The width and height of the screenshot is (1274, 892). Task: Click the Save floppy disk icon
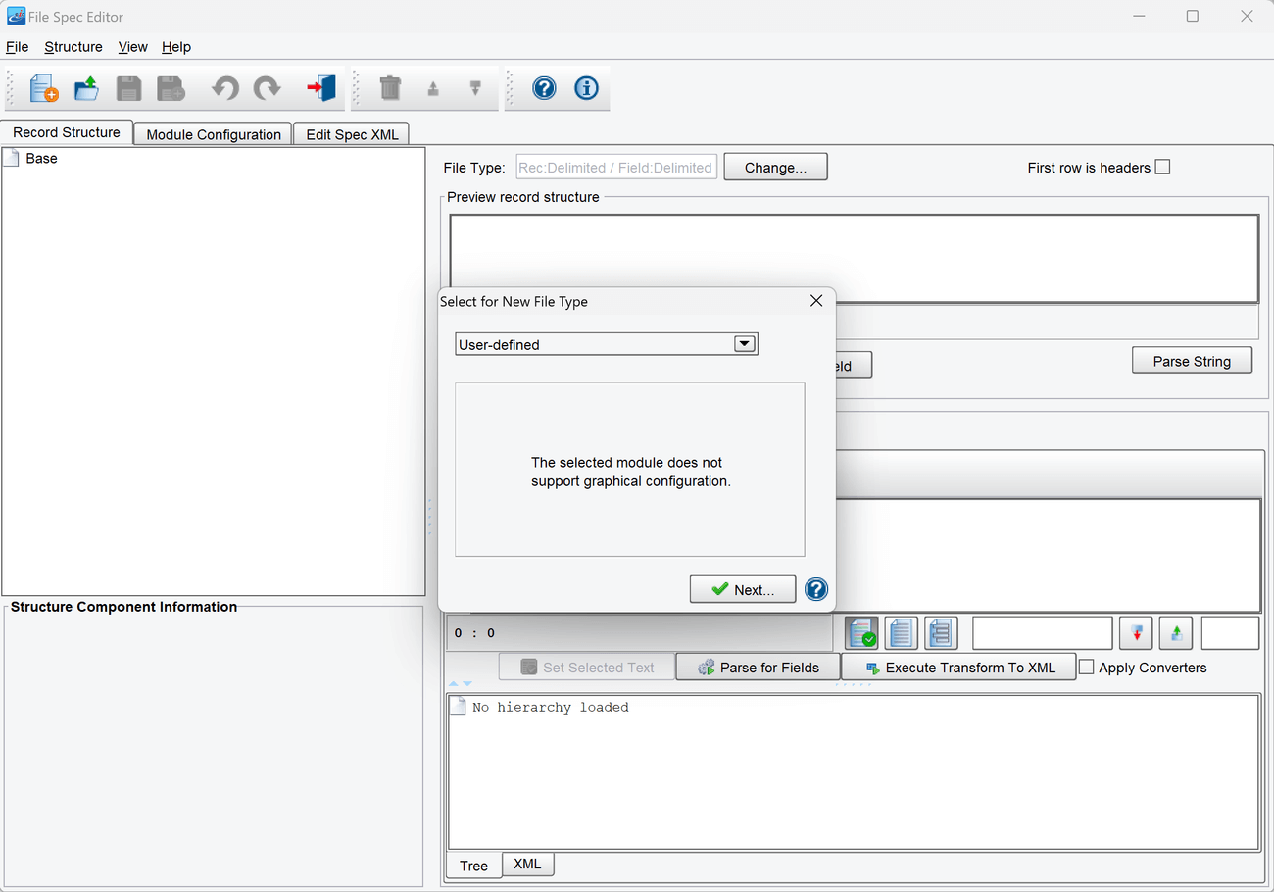pyautogui.click(x=128, y=88)
